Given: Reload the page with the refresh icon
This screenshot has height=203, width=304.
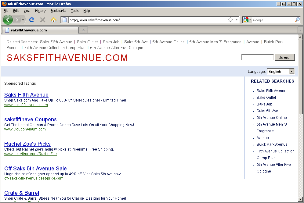Looking at the screenshot, I should (x=32, y=20).
